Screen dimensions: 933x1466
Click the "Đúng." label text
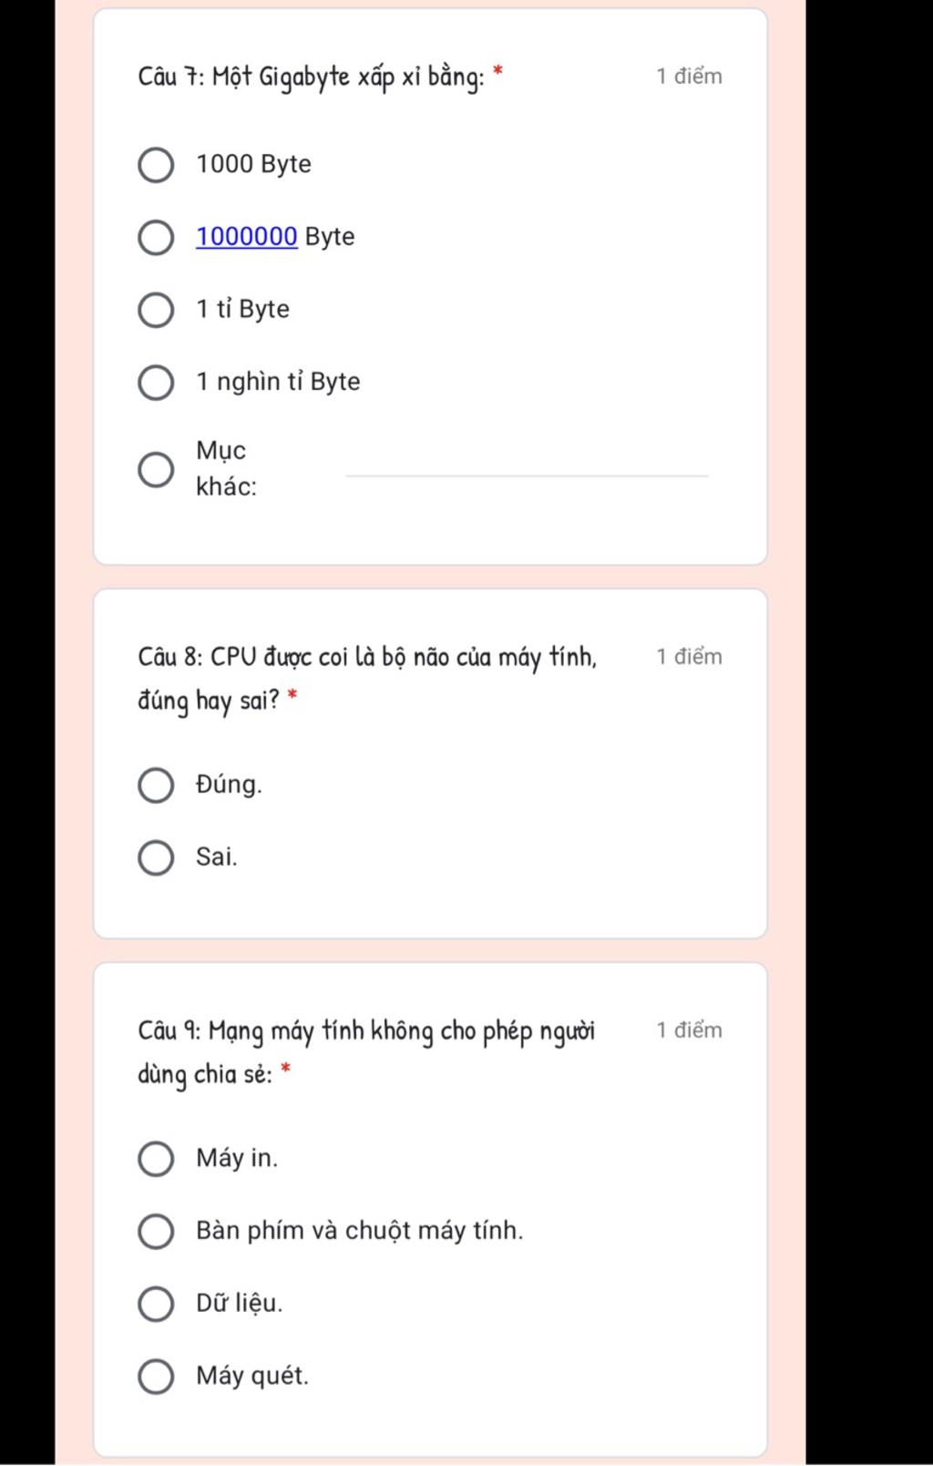(x=229, y=784)
